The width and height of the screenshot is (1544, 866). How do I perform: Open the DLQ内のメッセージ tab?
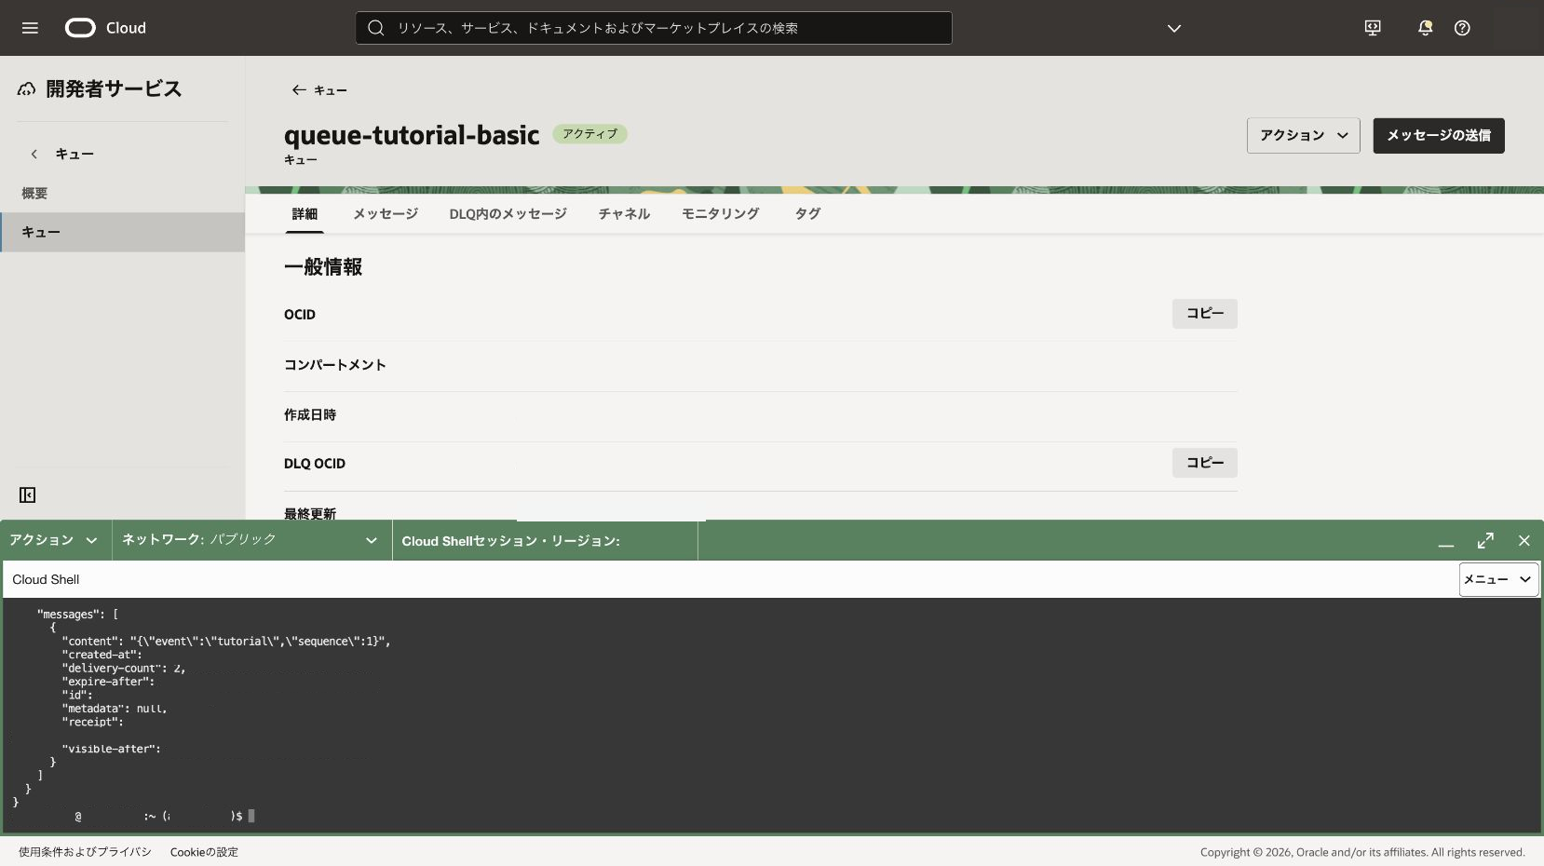click(x=508, y=213)
